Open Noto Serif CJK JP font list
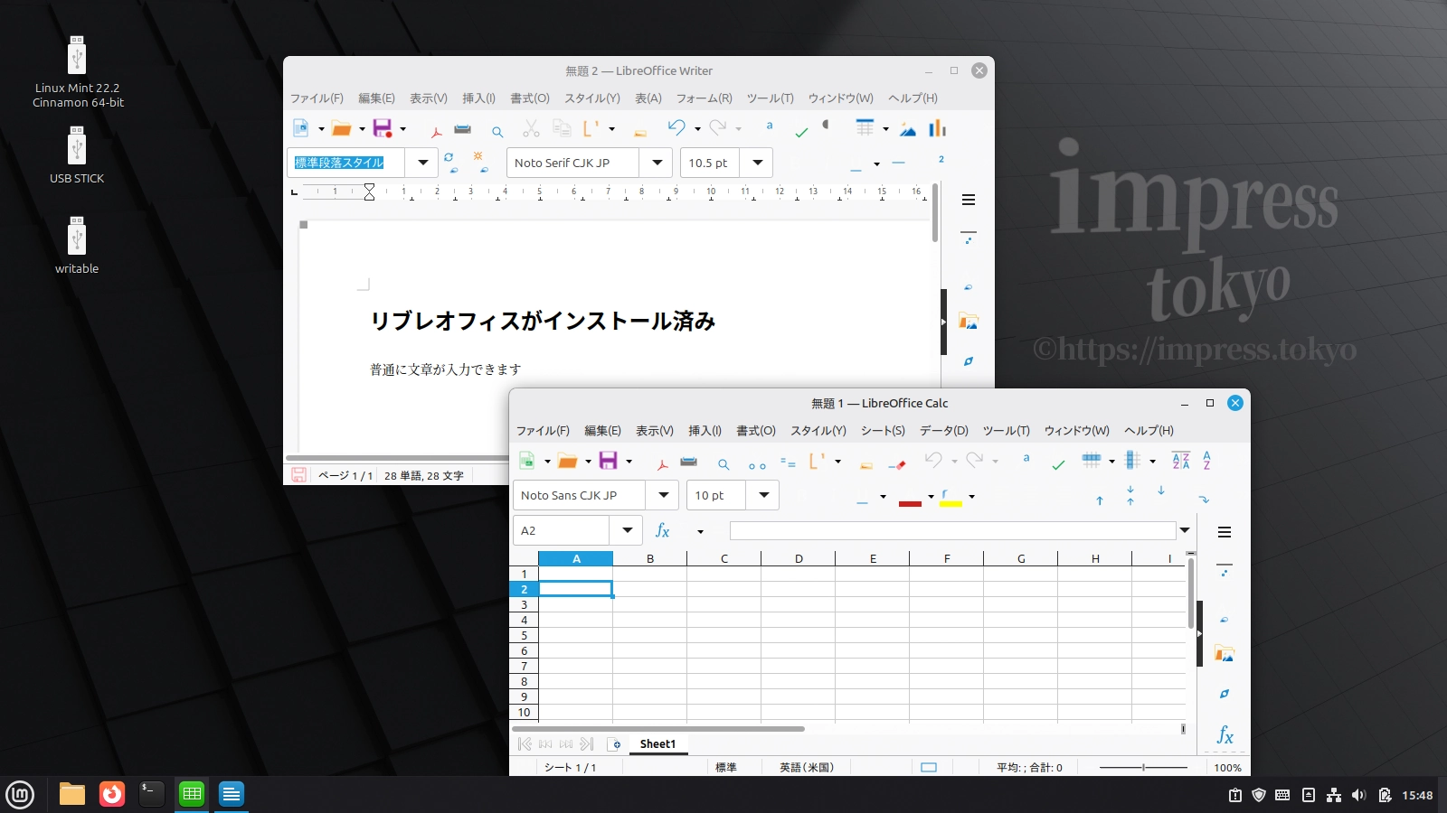Screen dimensions: 1447x813 click(x=657, y=163)
